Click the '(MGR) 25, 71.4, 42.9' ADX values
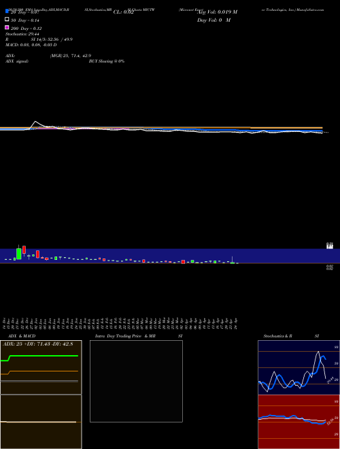This screenshot has height=449, width=340. (71, 56)
